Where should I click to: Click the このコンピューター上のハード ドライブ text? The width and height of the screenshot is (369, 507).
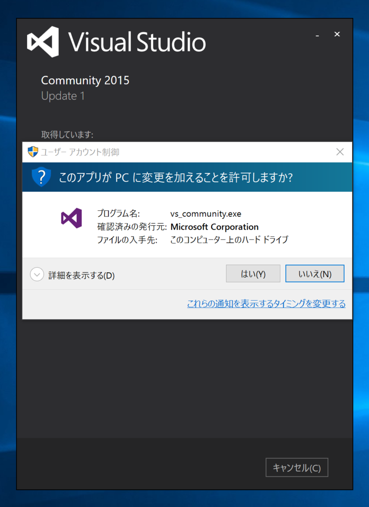229,240
